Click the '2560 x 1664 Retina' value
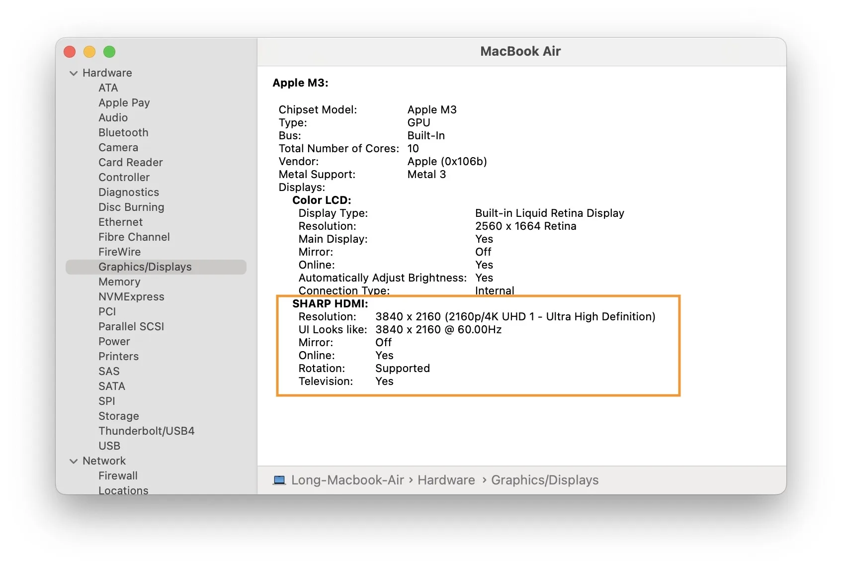Viewport: 842px width, 568px height. tap(525, 226)
